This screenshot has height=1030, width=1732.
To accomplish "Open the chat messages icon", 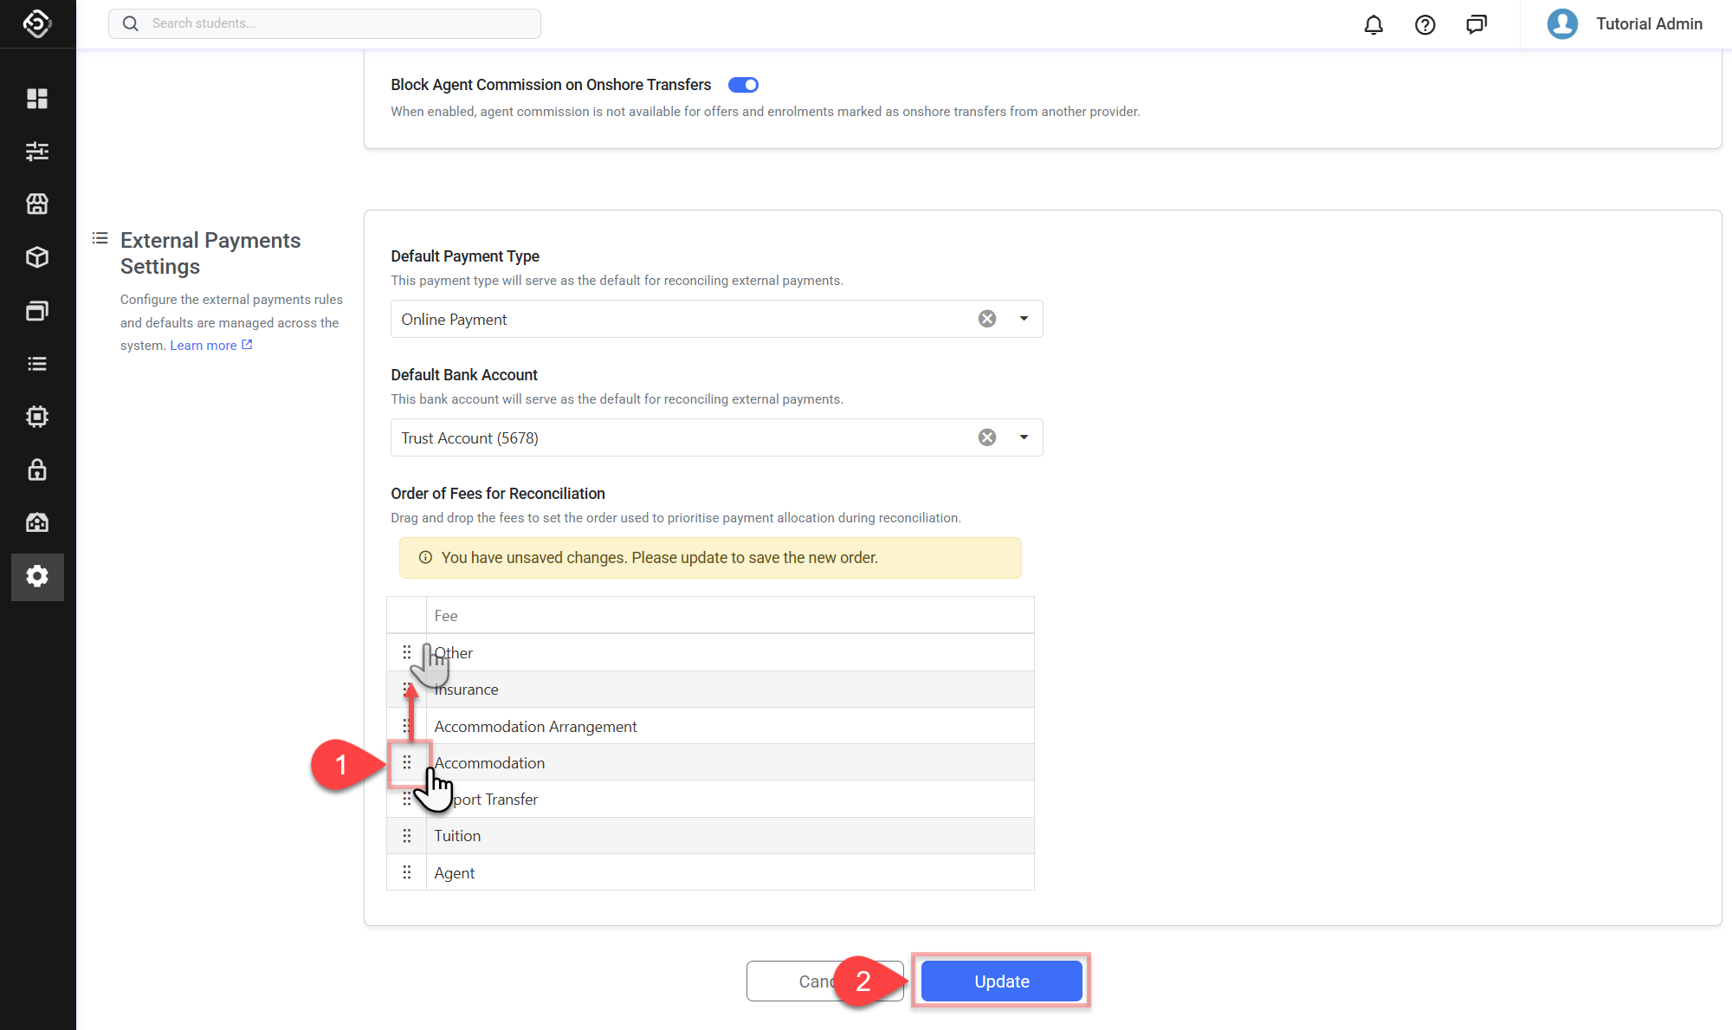I will coord(1477,24).
